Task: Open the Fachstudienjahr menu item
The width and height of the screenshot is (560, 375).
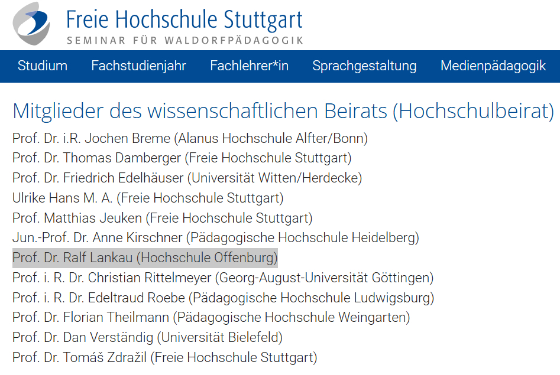Action: point(138,66)
